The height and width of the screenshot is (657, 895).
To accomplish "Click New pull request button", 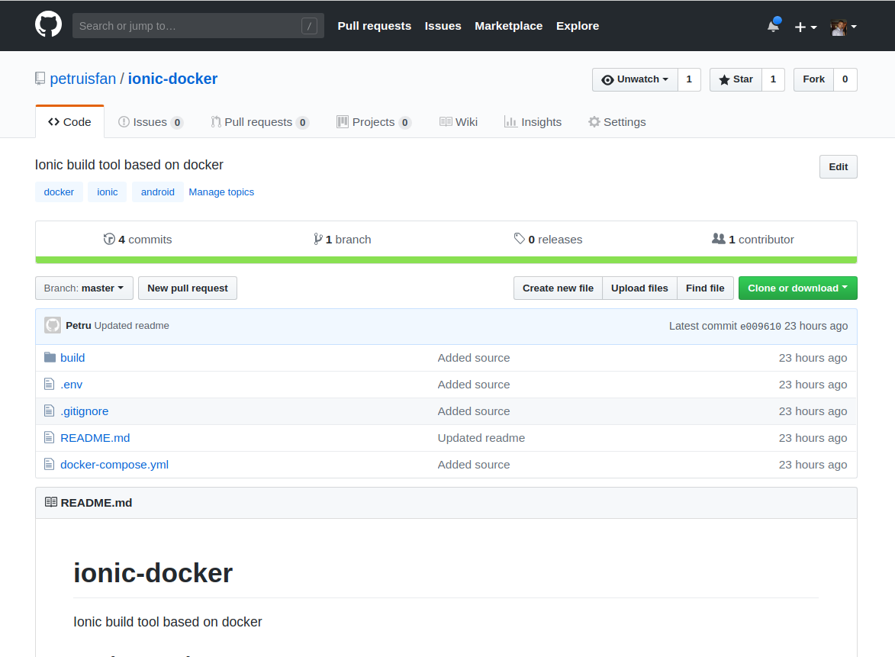I will [187, 288].
